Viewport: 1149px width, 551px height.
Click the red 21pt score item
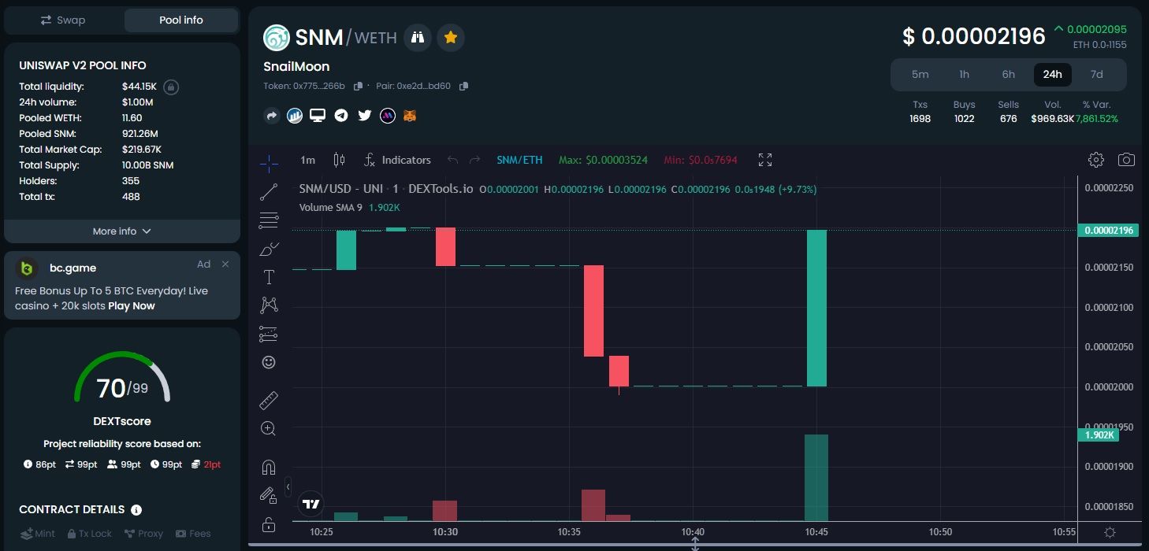point(206,464)
